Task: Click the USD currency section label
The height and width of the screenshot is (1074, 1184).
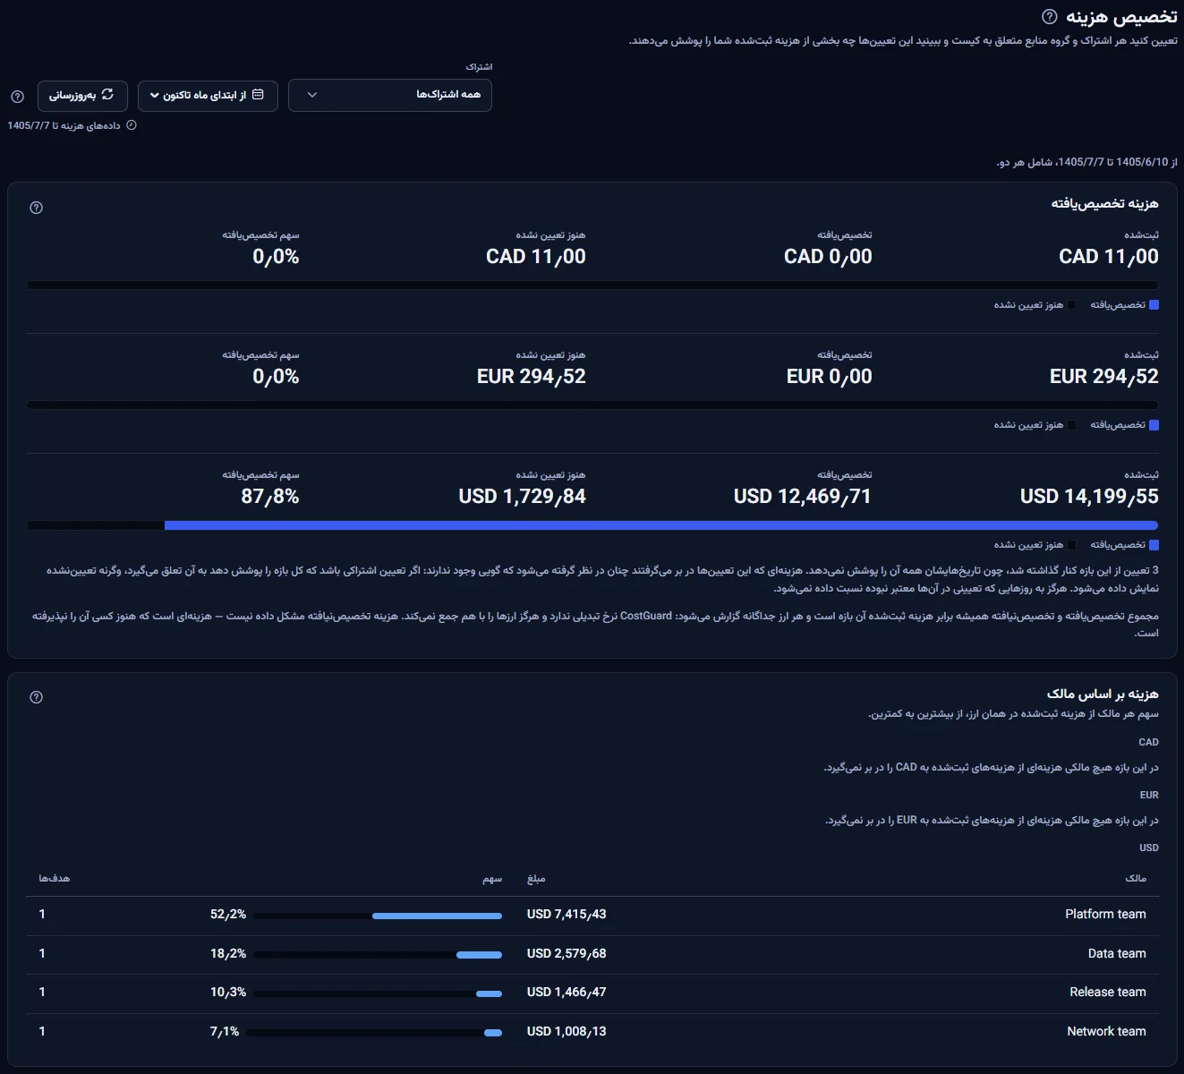Action: (1149, 848)
